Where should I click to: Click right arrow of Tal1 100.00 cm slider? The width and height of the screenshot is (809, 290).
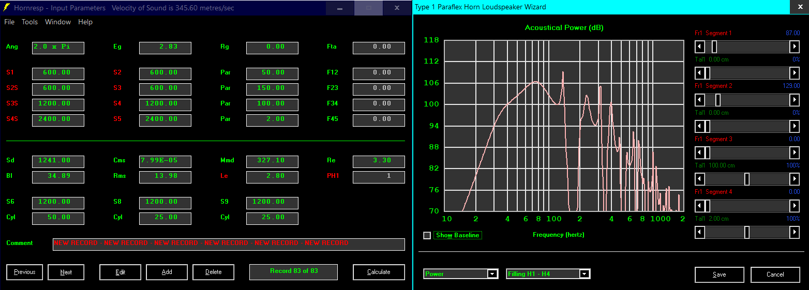pyautogui.click(x=795, y=179)
